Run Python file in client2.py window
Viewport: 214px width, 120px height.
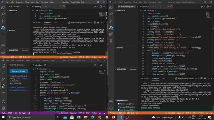coord(95,65)
